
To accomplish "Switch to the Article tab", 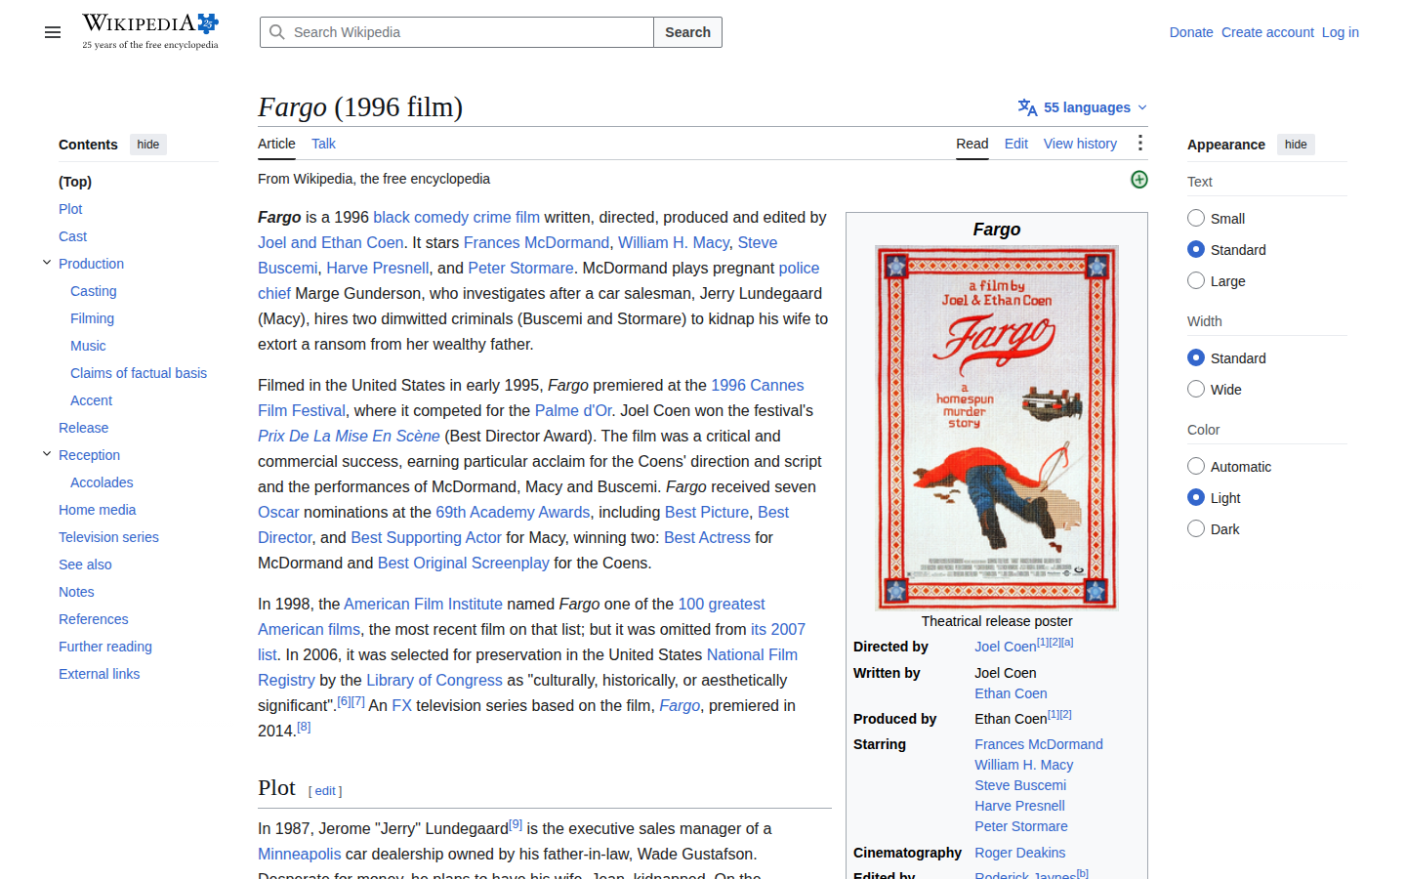I will [x=276, y=144].
